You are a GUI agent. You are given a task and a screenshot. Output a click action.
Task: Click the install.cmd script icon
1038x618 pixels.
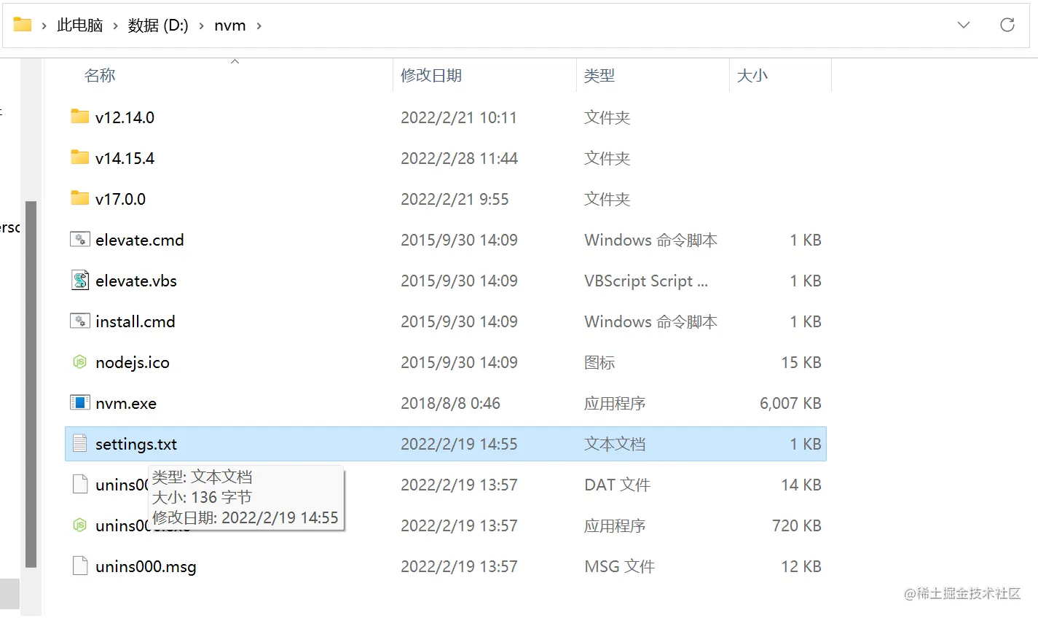point(80,321)
